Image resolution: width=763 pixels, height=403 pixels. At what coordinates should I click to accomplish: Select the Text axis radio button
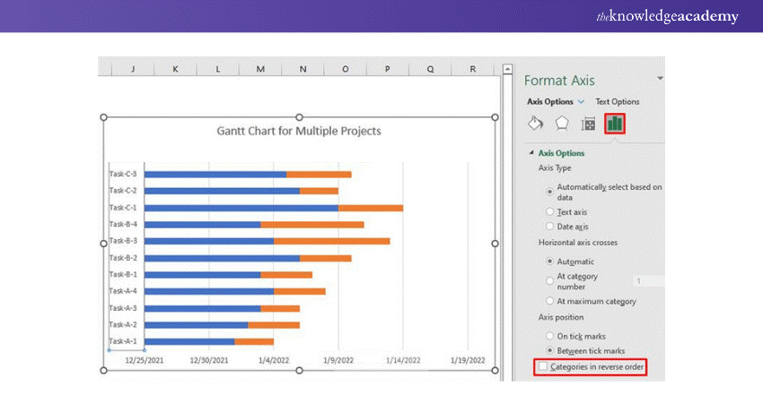549,212
